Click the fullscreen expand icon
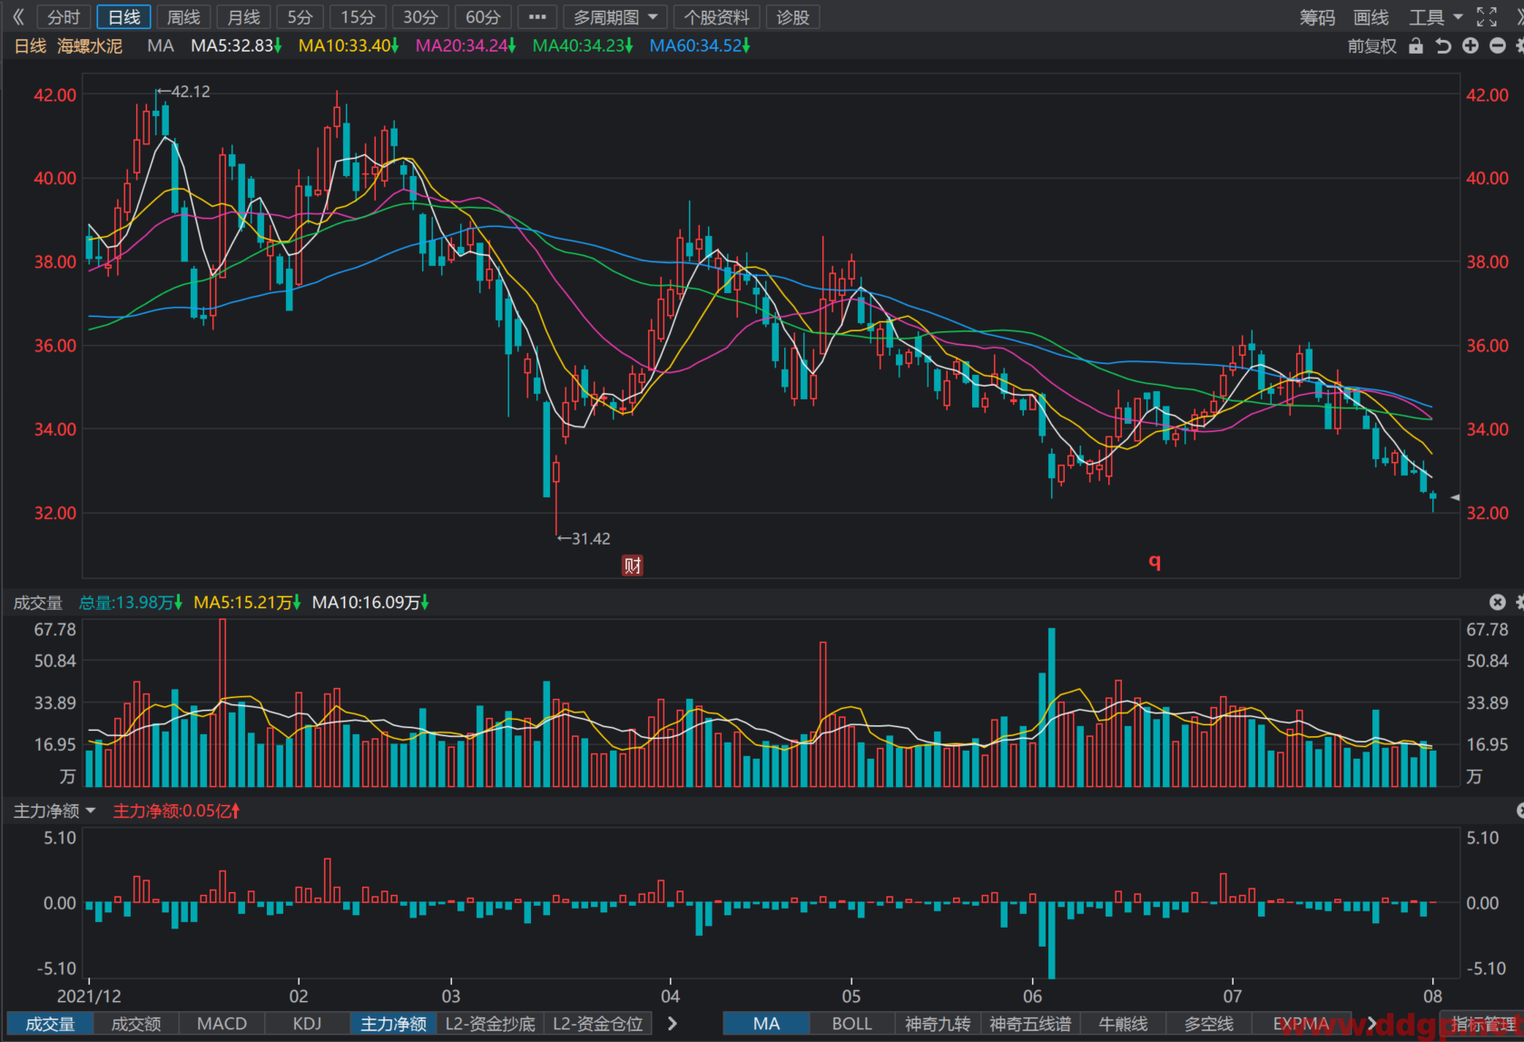The image size is (1524, 1042). [1486, 17]
